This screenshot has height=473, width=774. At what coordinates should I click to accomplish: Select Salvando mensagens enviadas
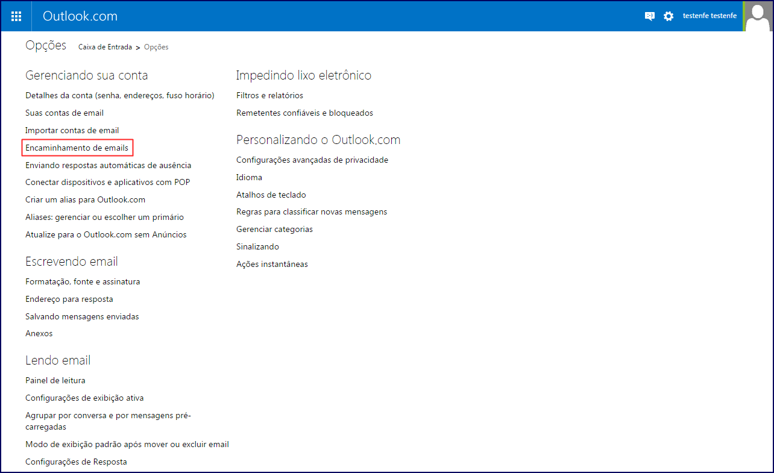[82, 316]
